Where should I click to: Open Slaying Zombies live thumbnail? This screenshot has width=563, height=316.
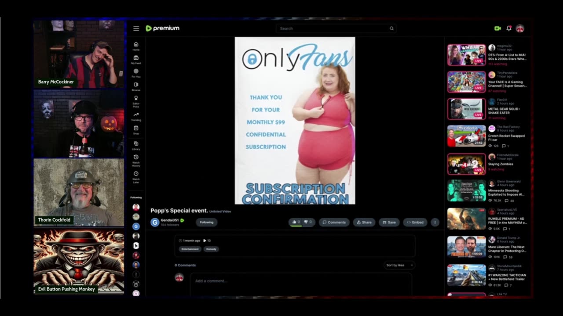[x=467, y=164]
